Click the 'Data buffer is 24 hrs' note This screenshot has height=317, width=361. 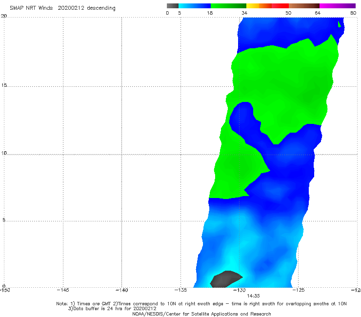coord(112,309)
